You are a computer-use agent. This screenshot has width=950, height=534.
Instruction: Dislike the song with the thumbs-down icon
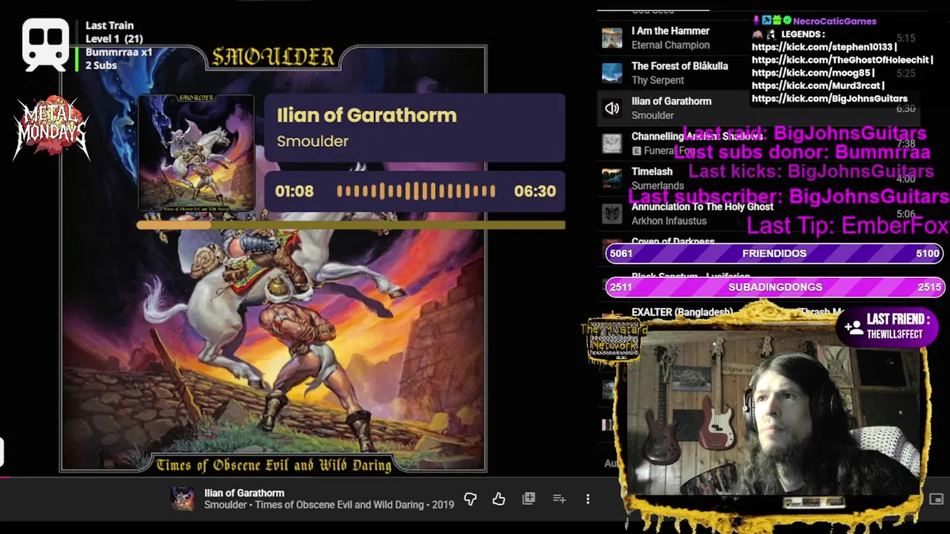[x=470, y=499]
